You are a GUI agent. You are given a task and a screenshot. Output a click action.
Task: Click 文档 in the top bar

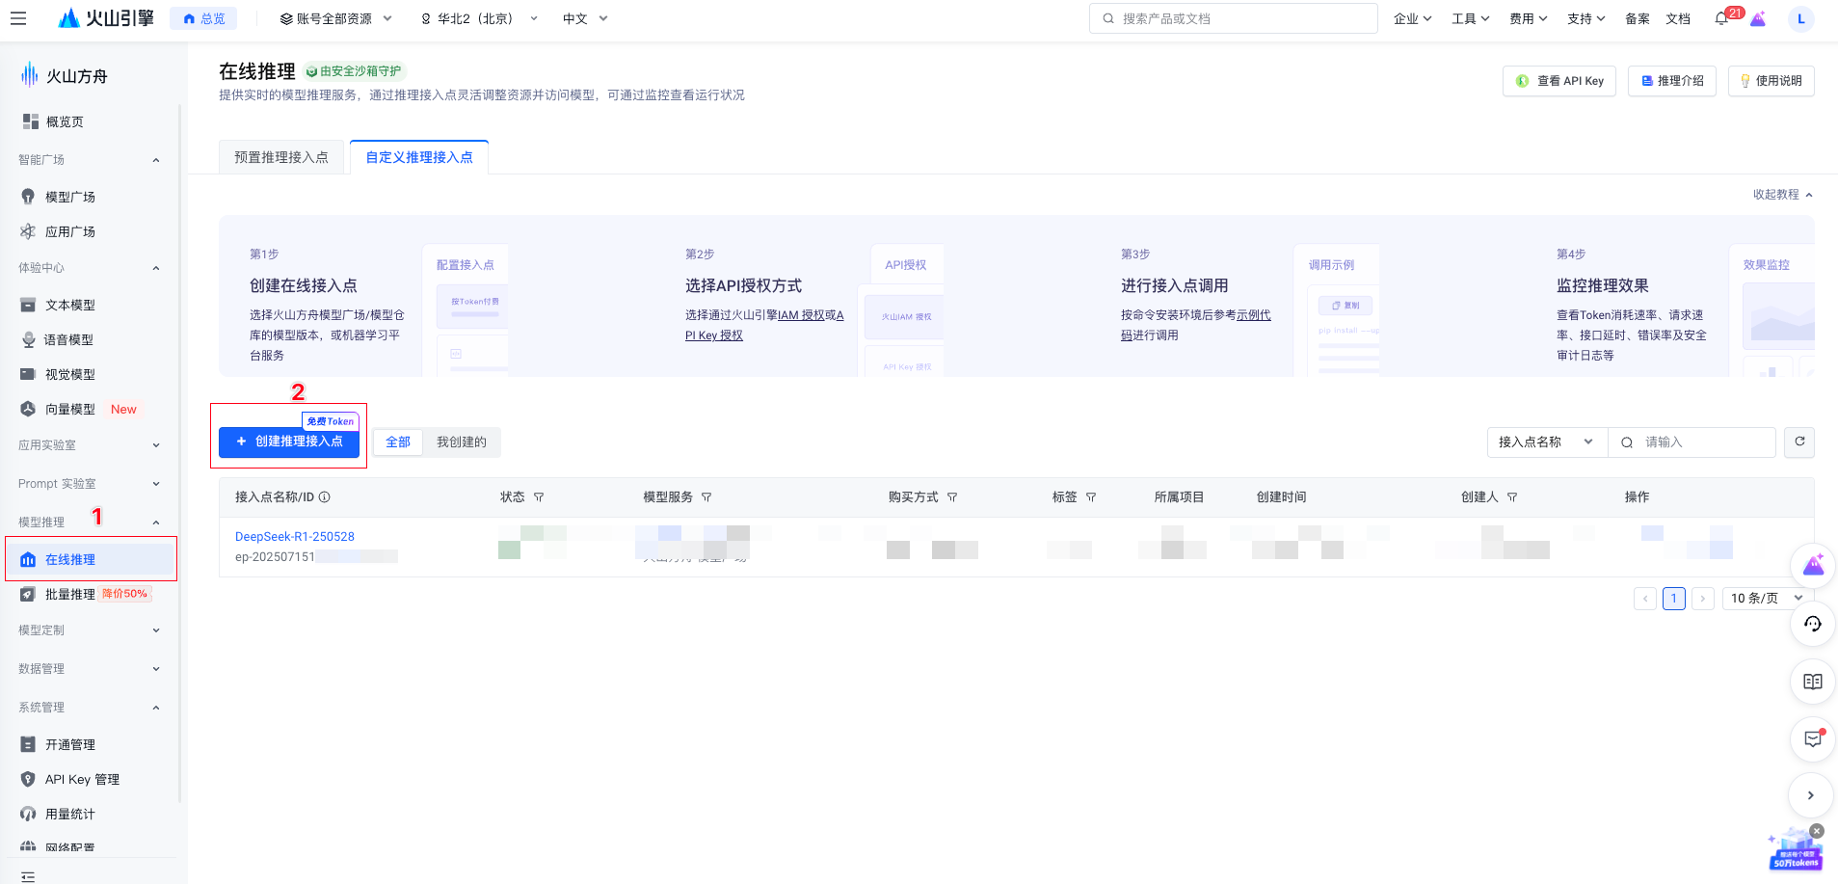[1678, 18]
